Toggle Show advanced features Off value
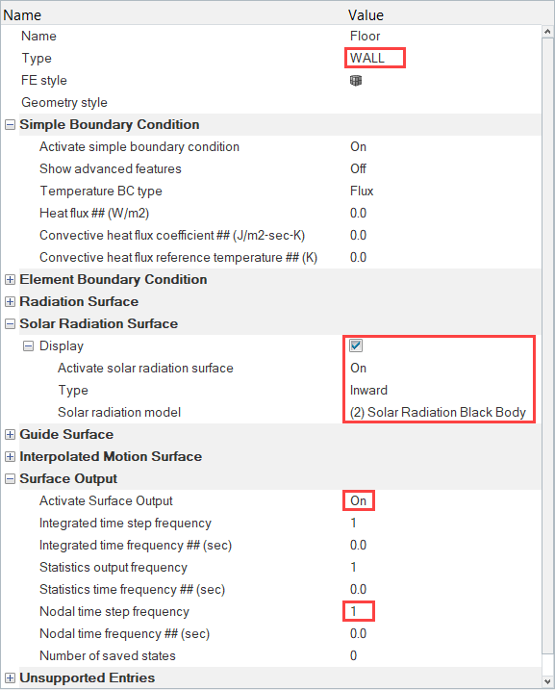Viewport: 555px width, 690px height. [358, 168]
